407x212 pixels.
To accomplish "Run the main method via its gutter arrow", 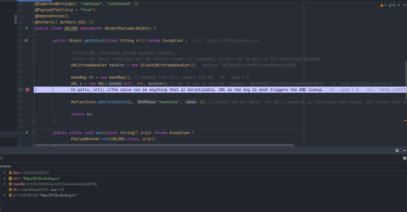I will [27, 133].
